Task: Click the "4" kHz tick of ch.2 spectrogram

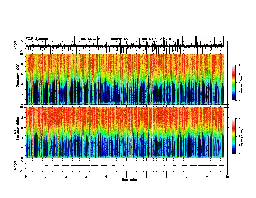Action: (x=23, y=138)
